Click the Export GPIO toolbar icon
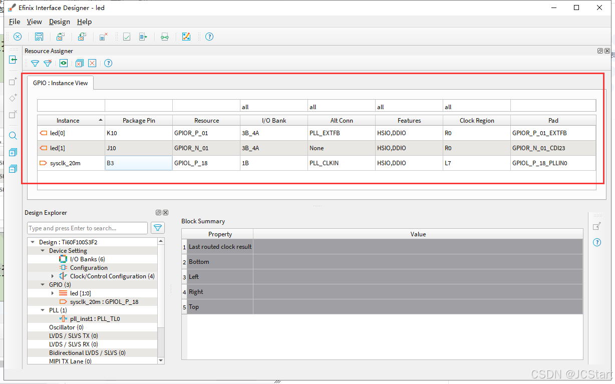 click(x=82, y=37)
